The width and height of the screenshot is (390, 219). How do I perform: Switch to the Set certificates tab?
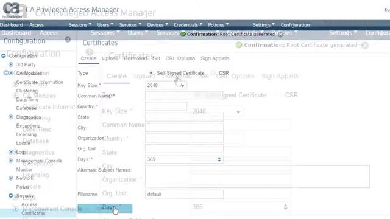156,58
